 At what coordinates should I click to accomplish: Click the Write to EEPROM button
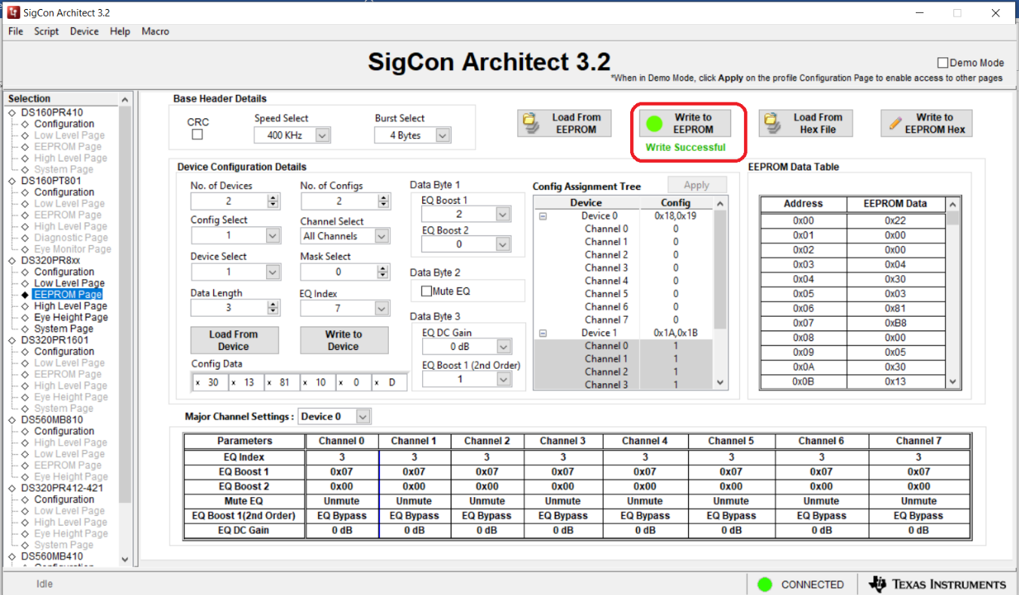tap(684, 123)
